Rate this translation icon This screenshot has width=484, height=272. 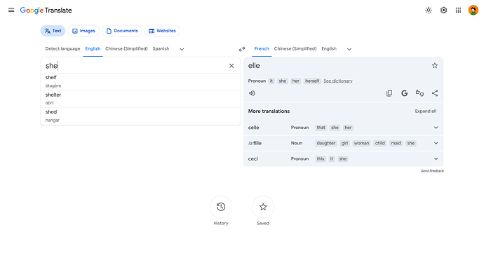[x=419, y=93]
